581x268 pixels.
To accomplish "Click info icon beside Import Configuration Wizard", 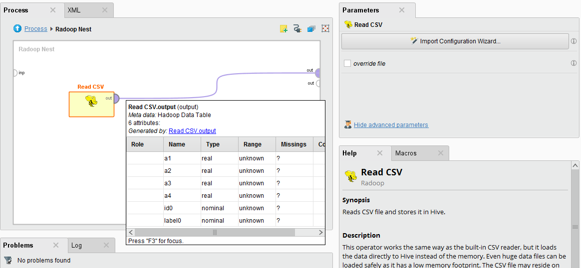I will (x=574, y=41).
